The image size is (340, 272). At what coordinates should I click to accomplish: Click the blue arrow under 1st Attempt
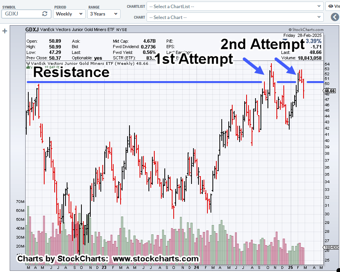click(x=255, y=66)
